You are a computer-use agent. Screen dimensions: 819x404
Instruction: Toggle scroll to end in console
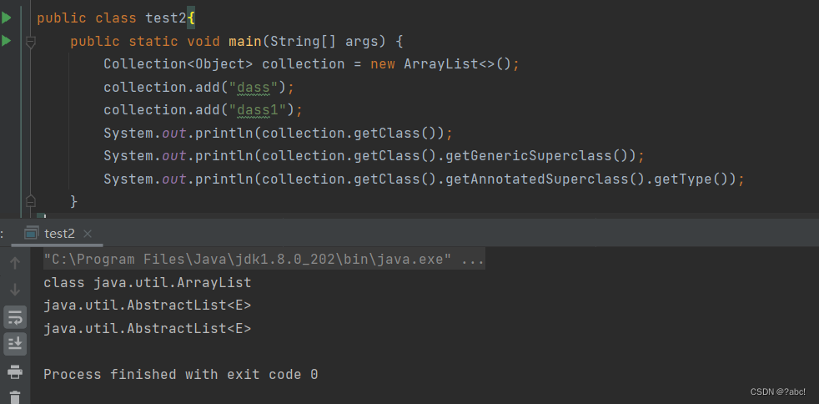(x=15, y=343)
